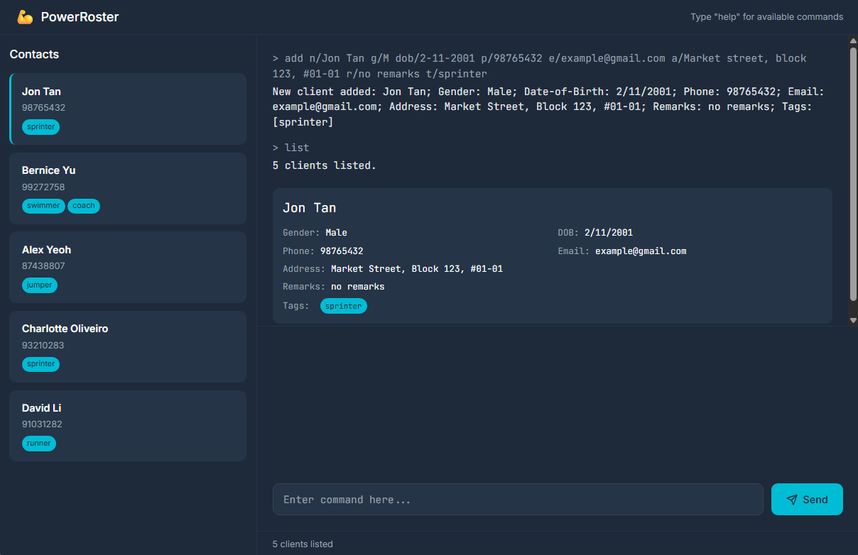
Task: Click the swimmer tag on Bernice Yu
Action: [x=43, y=206]
